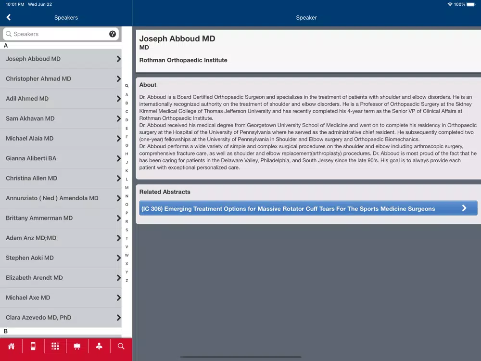Jump to letter M in alphabet index

tap(127, 188)
